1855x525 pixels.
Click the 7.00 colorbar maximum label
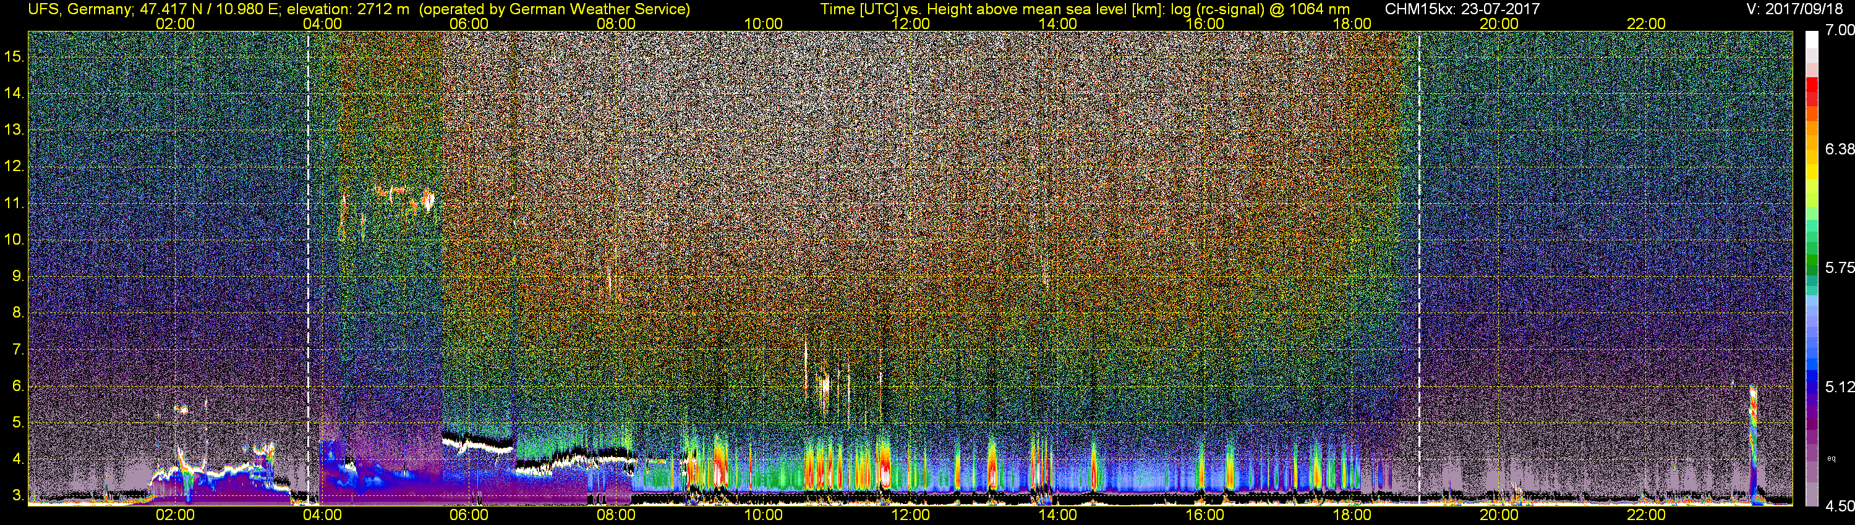(1838, 31)
